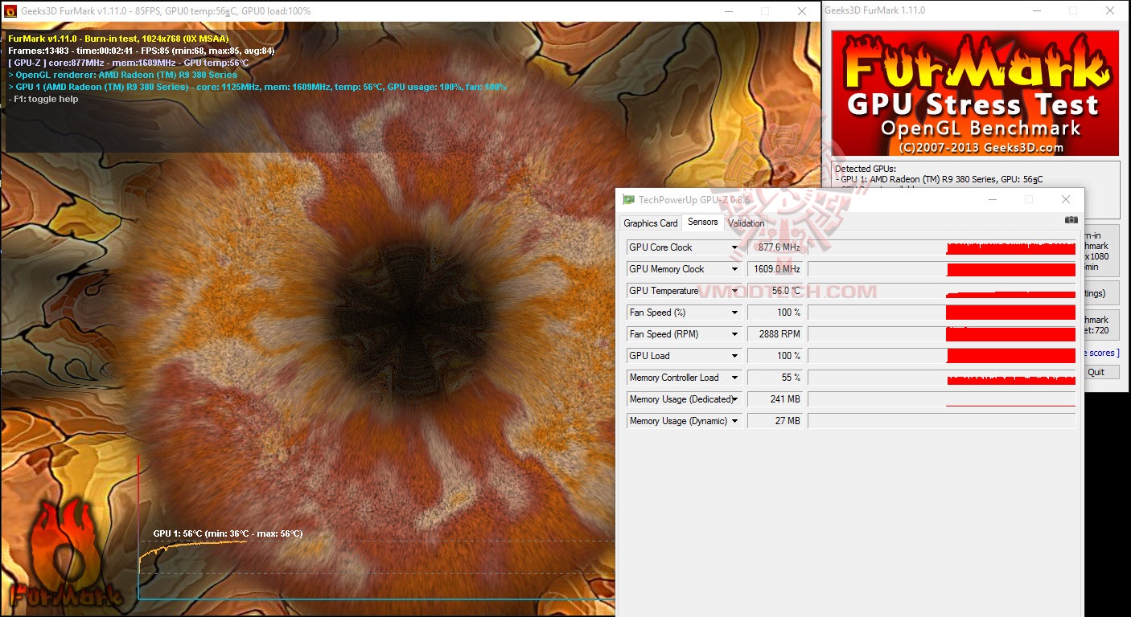Select the Sensors tab in GPU-Z

(703, 222)
